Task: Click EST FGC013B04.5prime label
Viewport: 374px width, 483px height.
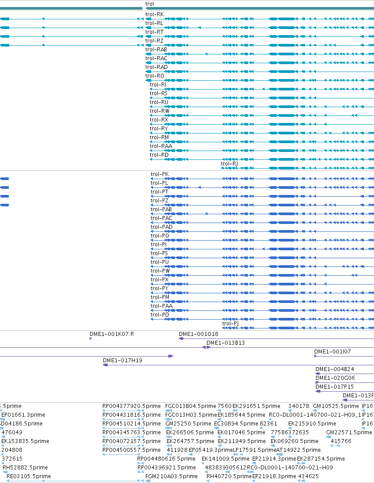Action: point(191,406)
